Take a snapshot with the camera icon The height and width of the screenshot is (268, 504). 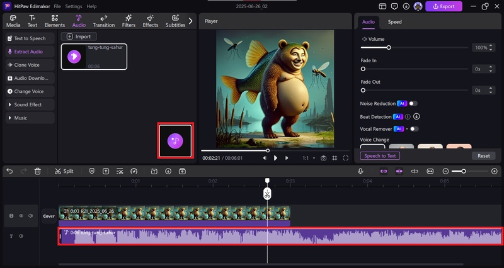click(323, 158)
